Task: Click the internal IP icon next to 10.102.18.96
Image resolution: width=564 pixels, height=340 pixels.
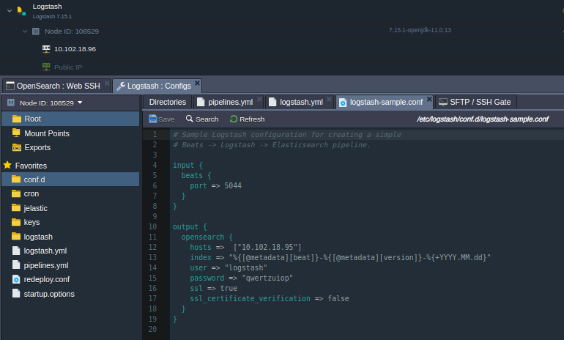Action: [46, 48]
